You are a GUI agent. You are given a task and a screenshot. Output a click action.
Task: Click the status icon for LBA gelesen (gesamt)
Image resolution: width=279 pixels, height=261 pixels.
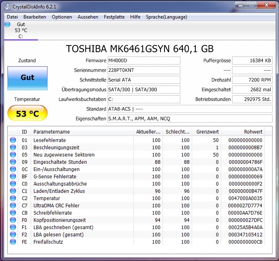tap(13, 234)
